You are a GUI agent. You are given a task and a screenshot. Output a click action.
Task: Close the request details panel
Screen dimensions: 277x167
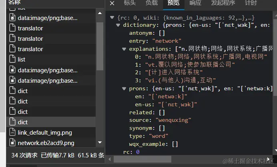coord(112,3)
